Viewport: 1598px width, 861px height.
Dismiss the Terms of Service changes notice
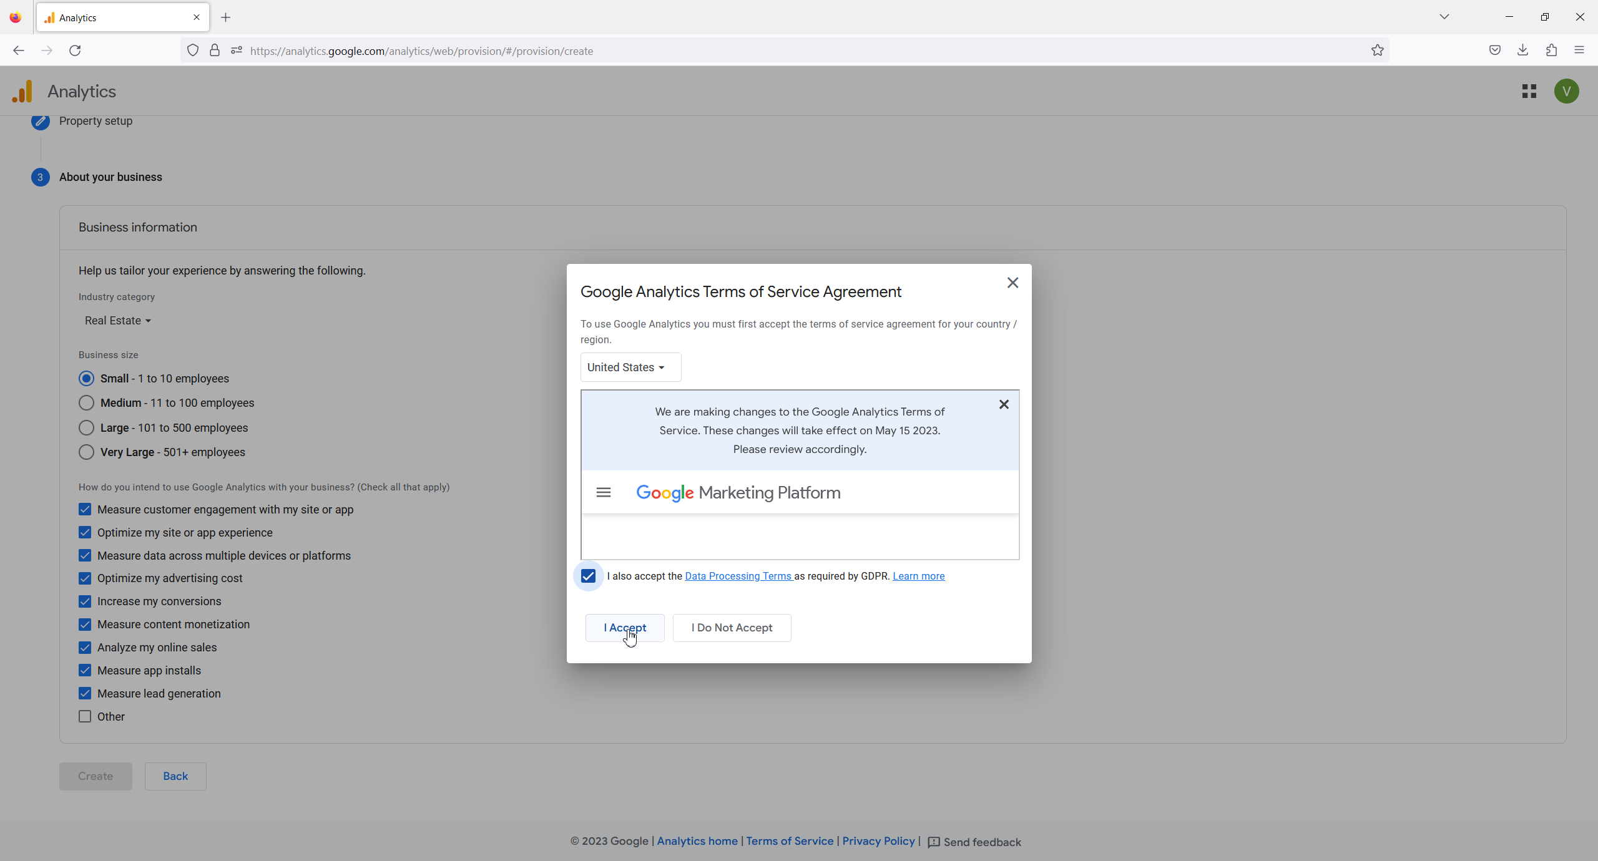click(1004, 404)
